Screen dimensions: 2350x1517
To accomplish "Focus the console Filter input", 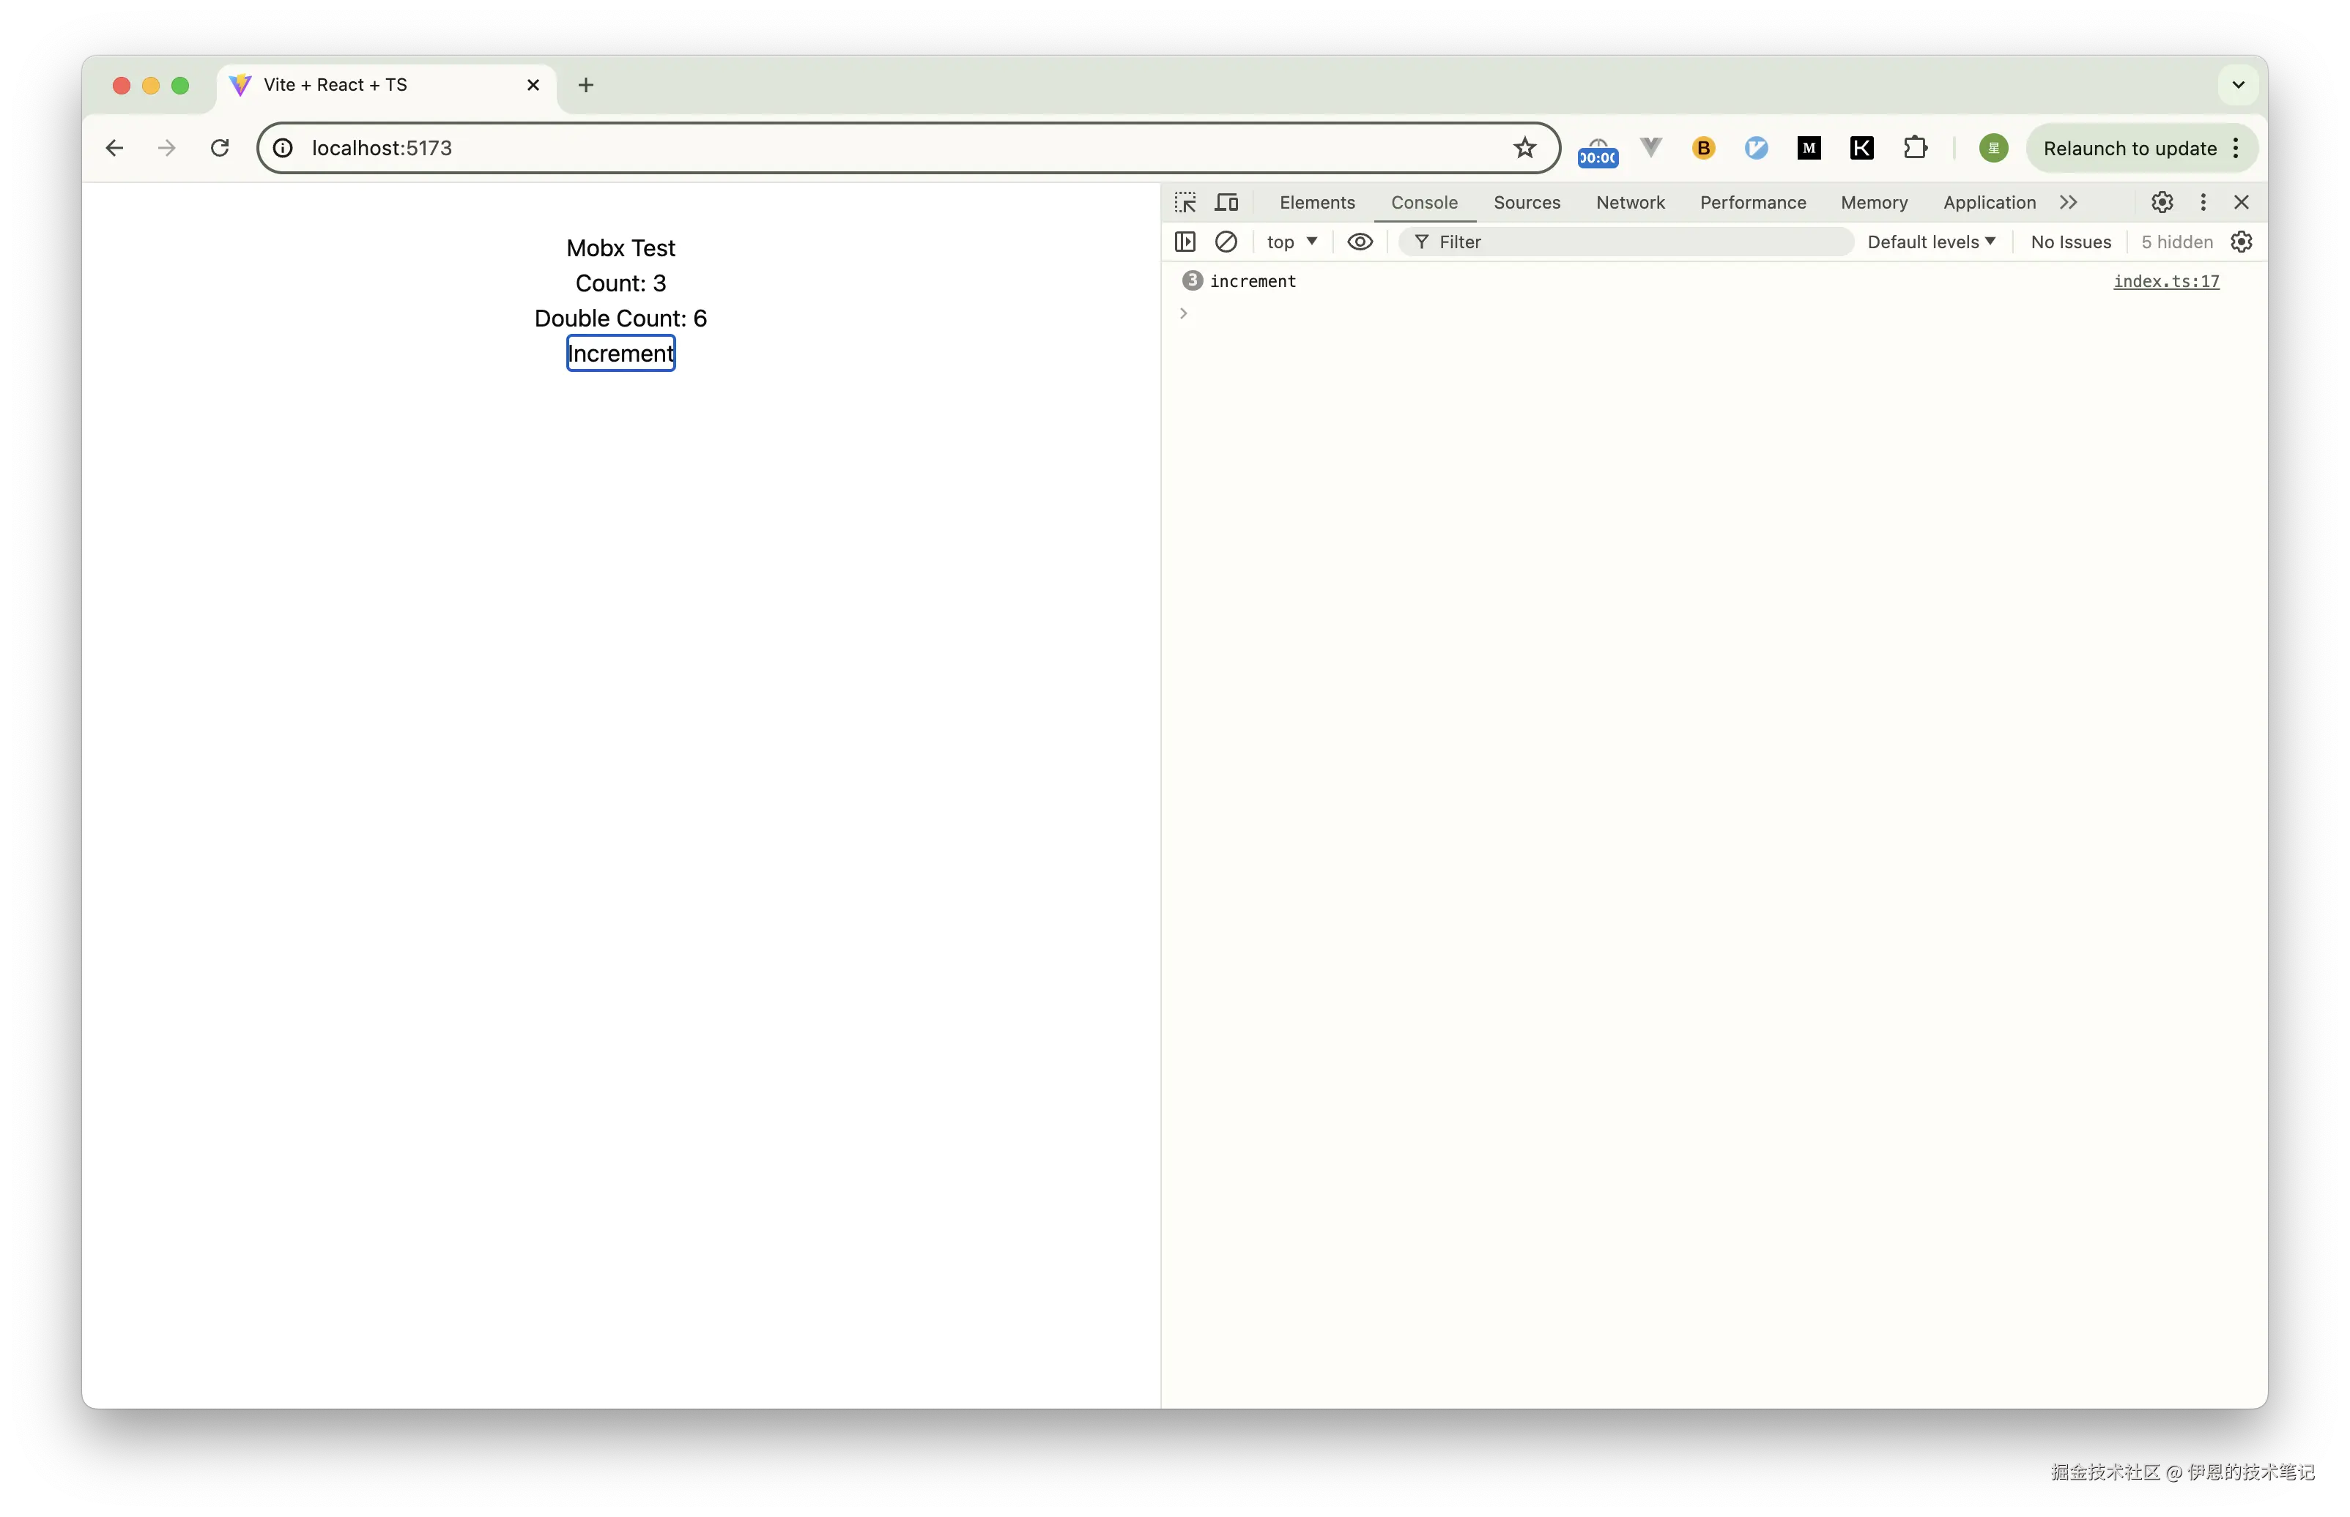I will point(1626,242).
